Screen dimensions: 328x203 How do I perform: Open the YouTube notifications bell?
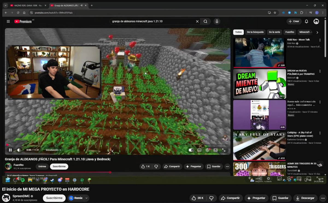tap(306, 21)
